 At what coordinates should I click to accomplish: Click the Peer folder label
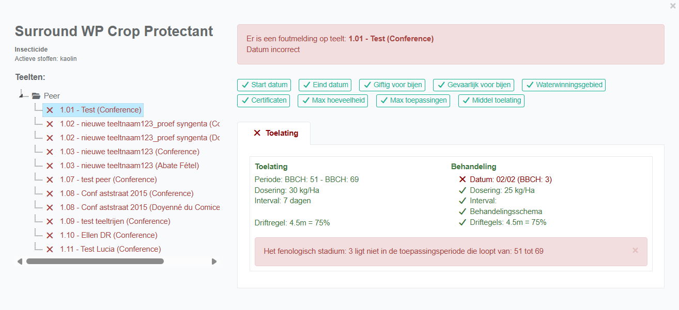point(52,96)
